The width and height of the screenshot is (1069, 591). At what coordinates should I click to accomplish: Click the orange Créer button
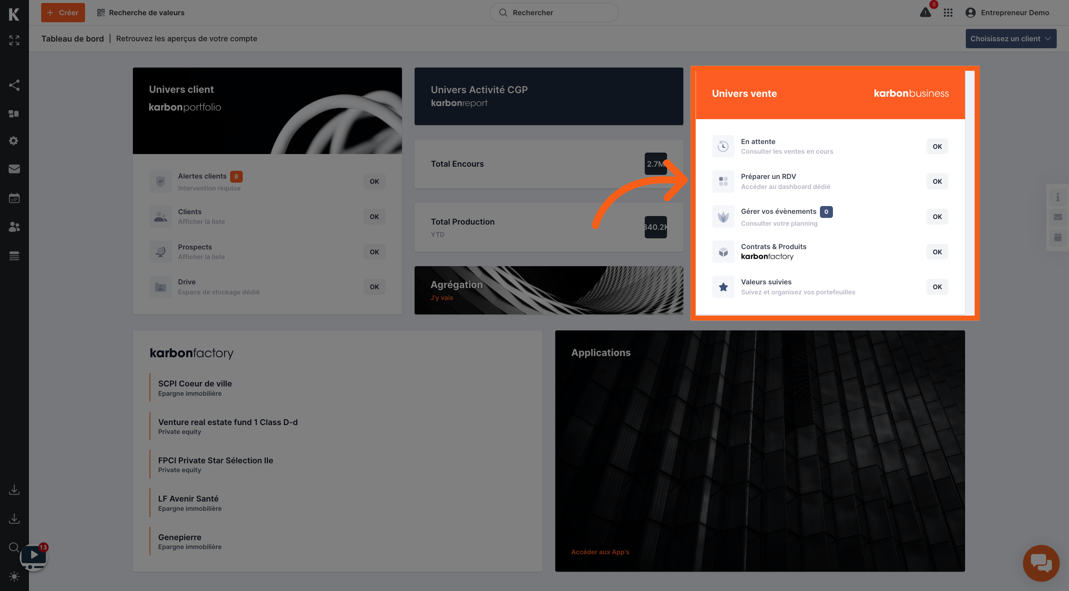click(x=63, y=13)
